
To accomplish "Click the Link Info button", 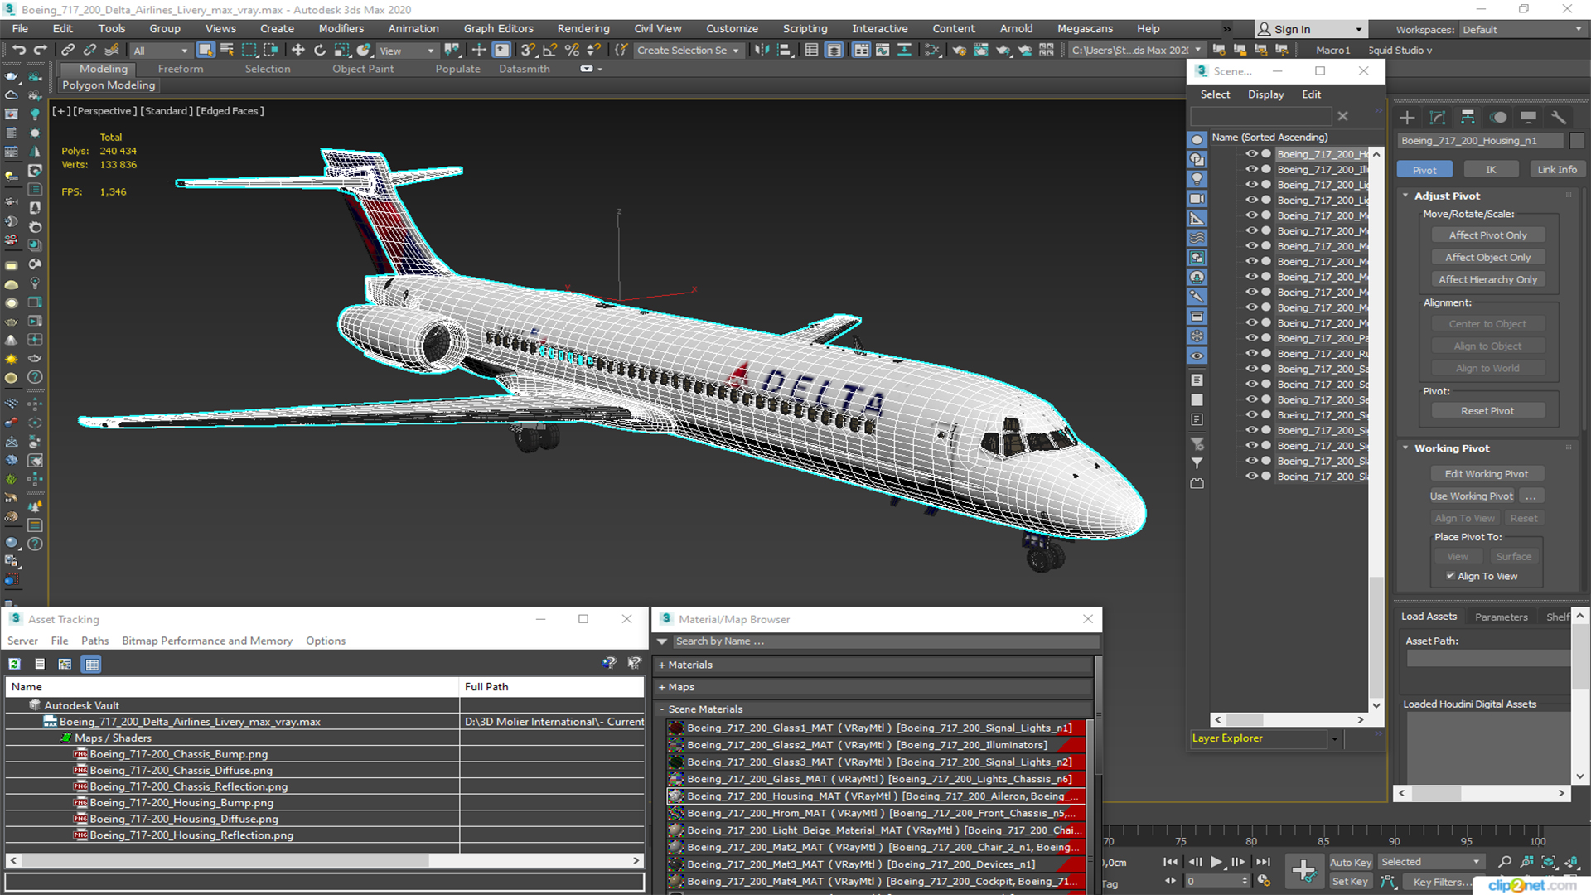I will (x=1557, y=170).
